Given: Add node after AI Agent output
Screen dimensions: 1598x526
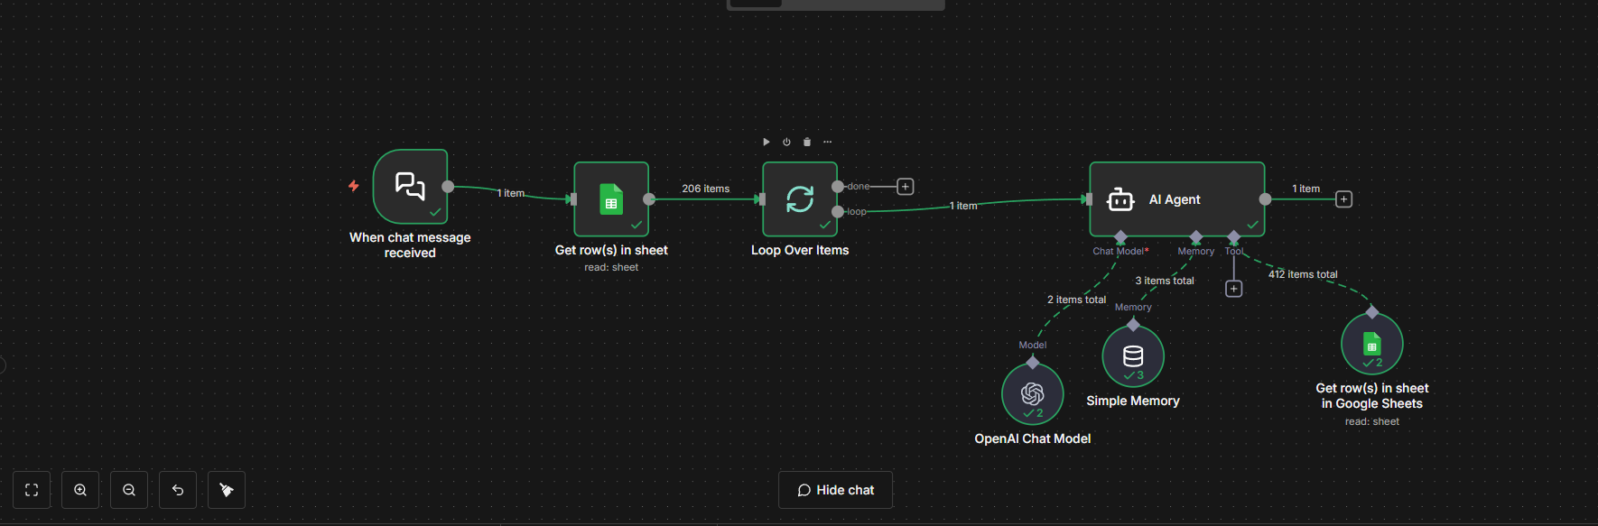Looking at the screenshot, I should tap(1344, 199).
